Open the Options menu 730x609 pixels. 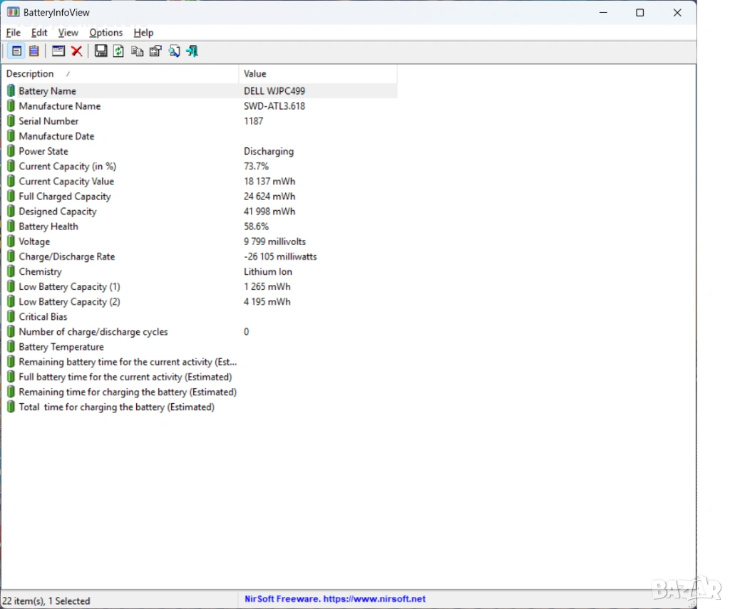click(106, 33)
